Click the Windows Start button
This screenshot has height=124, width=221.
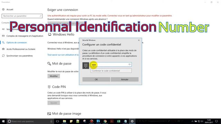tap(3, 121)
